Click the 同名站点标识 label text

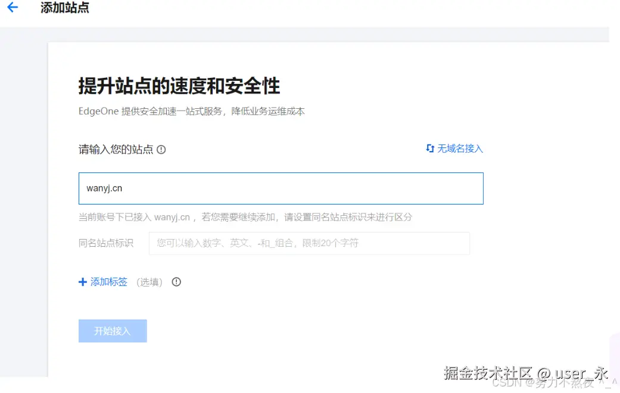[x=106, y=243]
